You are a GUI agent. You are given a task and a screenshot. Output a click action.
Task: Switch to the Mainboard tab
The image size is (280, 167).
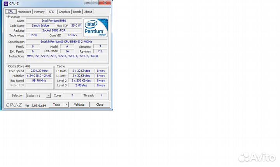24,12
